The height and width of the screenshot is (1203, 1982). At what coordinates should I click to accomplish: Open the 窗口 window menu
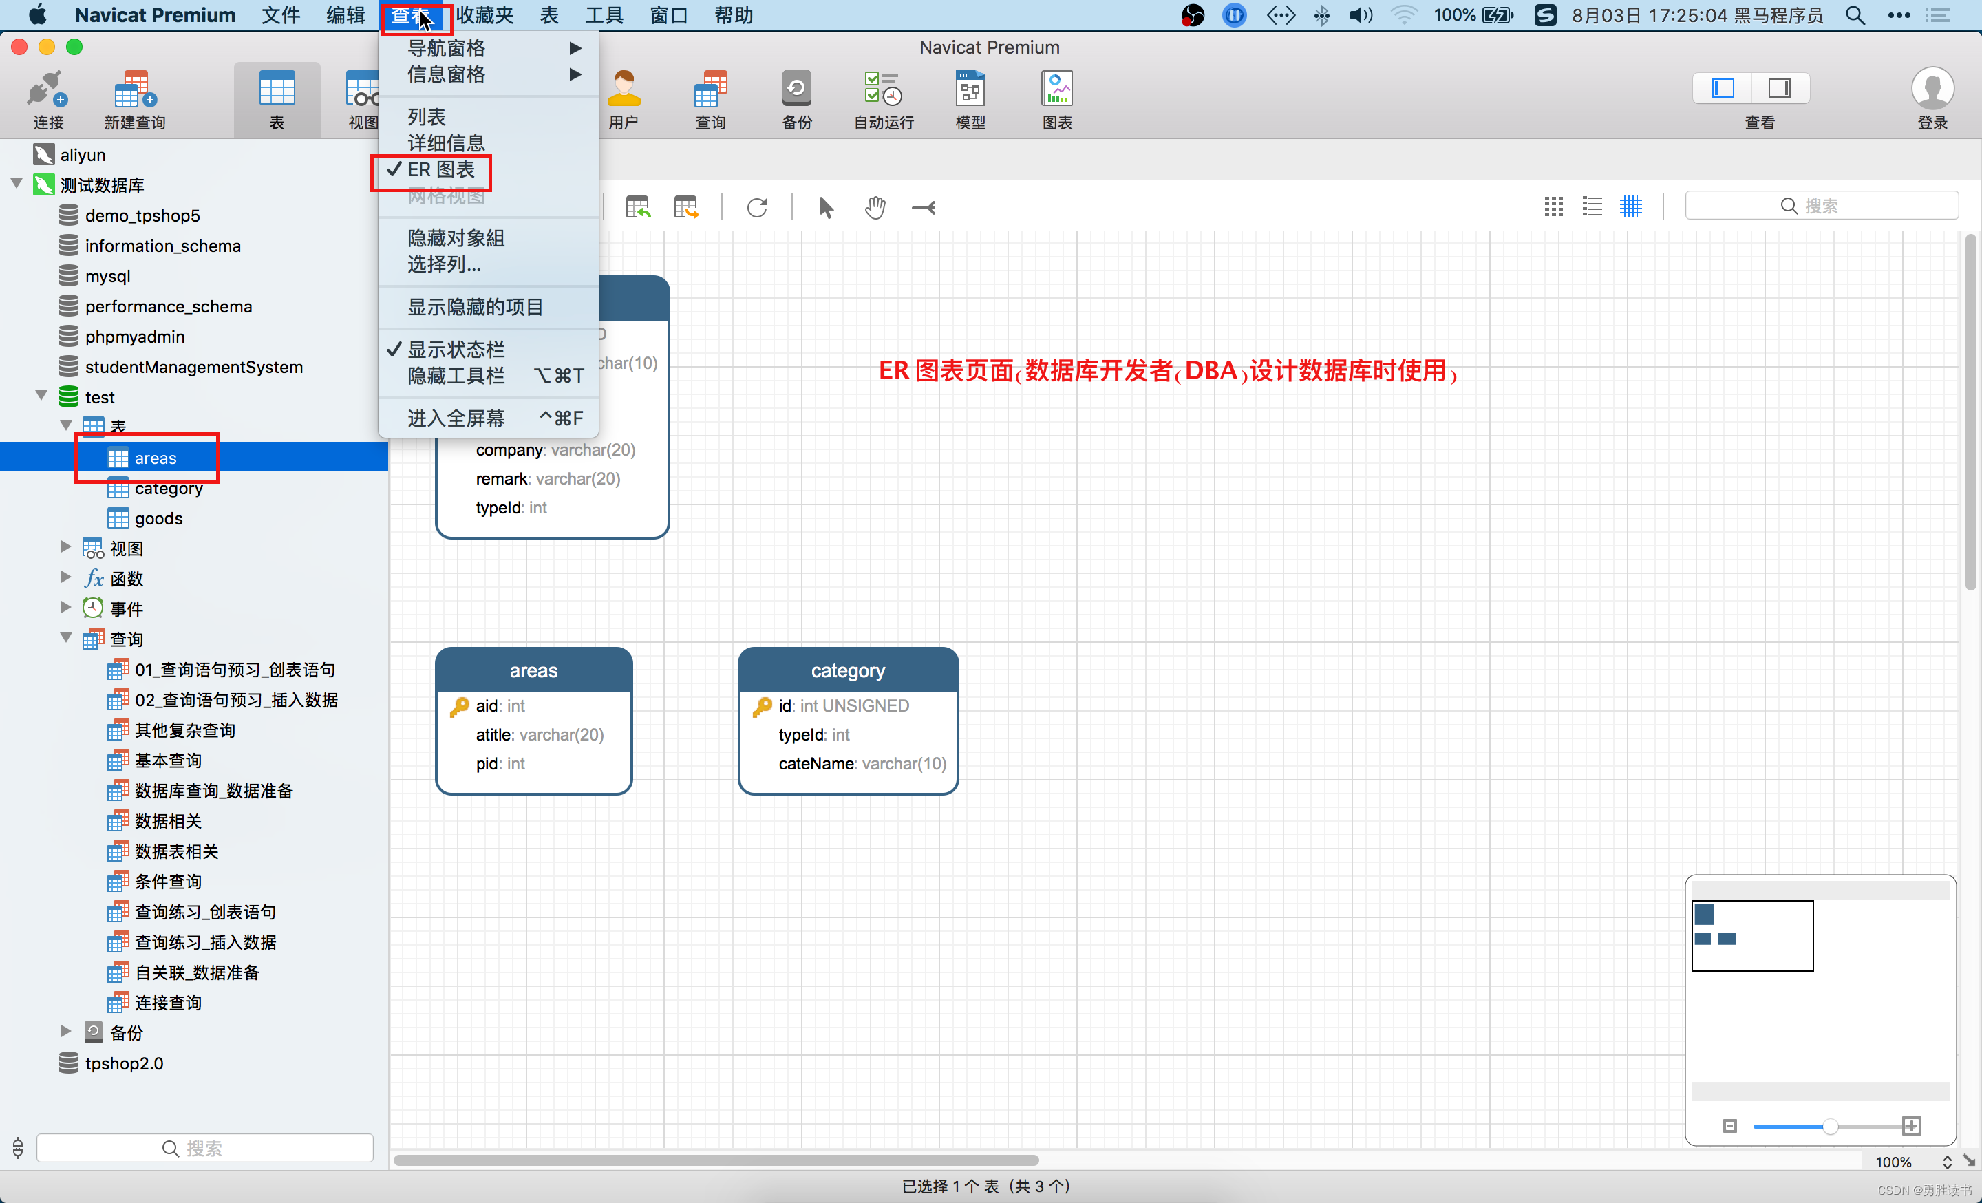pos(668,15)
